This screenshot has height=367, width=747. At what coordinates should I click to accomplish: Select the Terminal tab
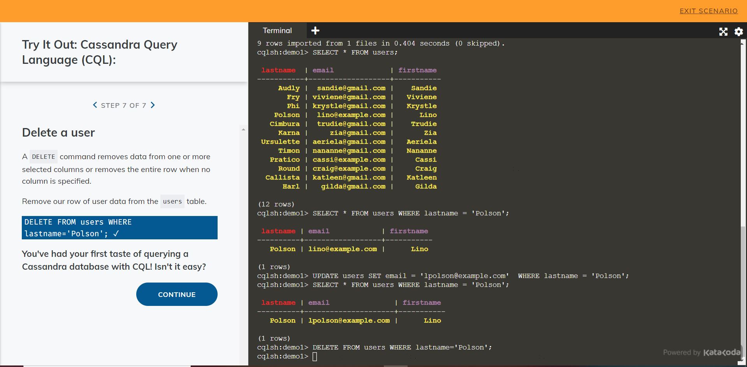pyautogui.click(x=278, y=30)
